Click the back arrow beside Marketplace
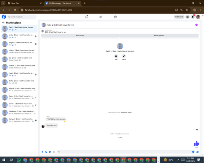The height and width of the screenshot is (163, 204). click(3, 23)
